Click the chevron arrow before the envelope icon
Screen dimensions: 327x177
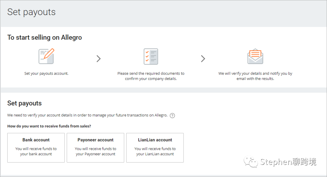(203, 59)
